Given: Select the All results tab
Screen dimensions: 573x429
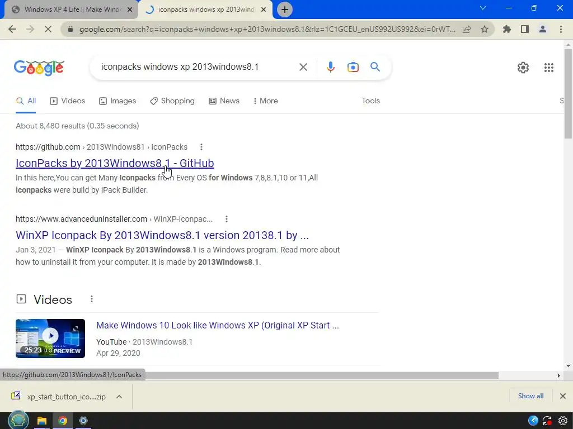Looking at the screenshot, I should [26, 101].
